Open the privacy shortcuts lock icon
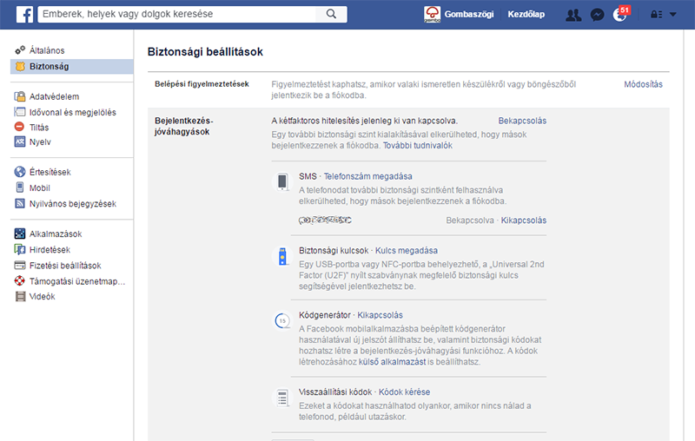This screenshot has height=441, width=695. [x=657, y=15]
